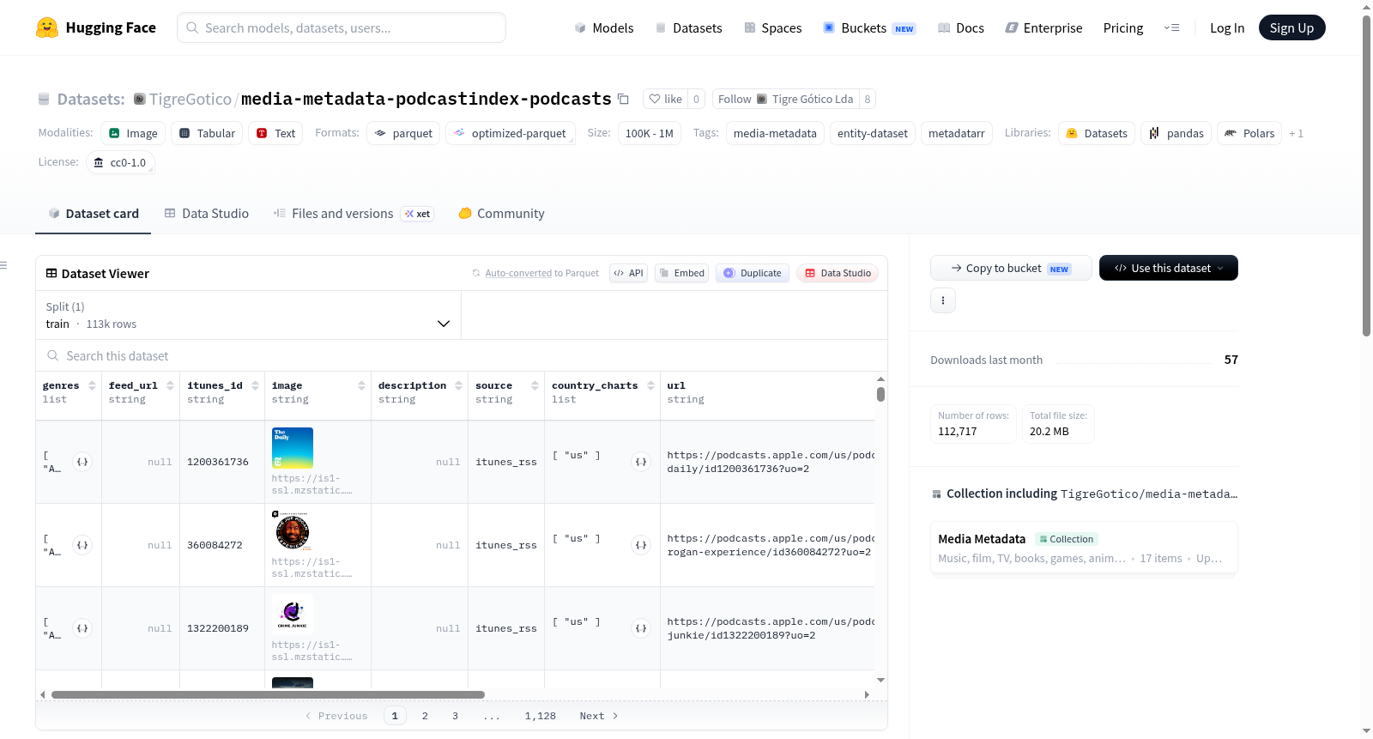Open Buckets in the top navigation
This screenshot has height=739, width=1373.
tap(869, 27)
